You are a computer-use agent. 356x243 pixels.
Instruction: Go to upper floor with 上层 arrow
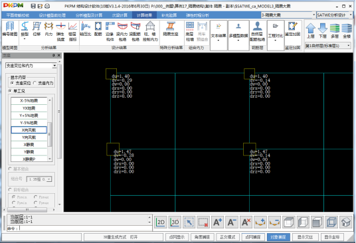tap(311, 31)
